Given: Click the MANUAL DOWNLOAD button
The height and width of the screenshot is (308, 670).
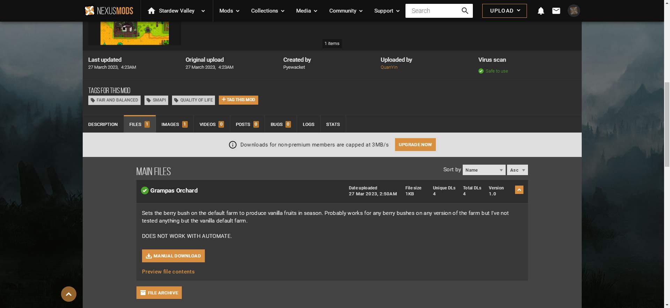Looking at the screenshot, I should pyautogui.click(x=173, y=256).
